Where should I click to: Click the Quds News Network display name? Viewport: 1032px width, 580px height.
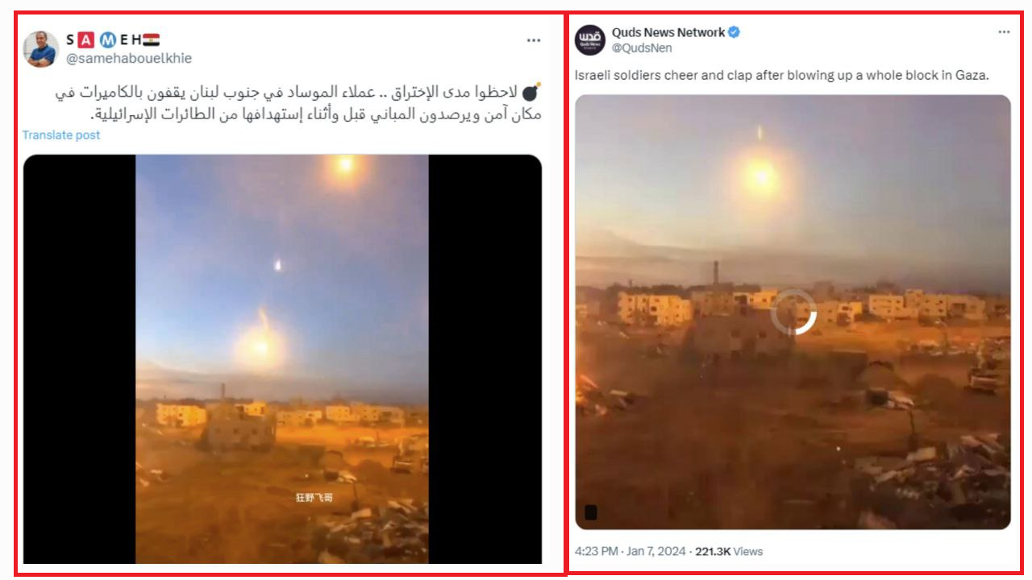pos(668,32)
